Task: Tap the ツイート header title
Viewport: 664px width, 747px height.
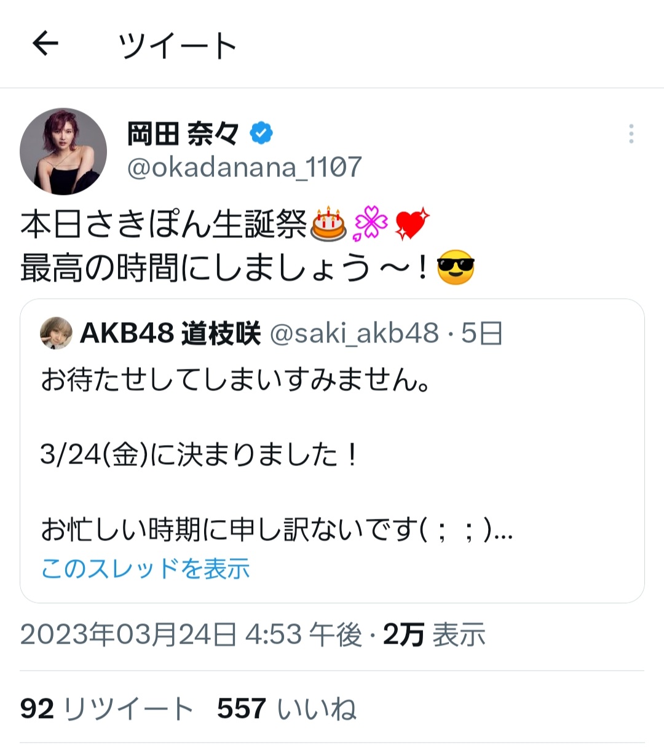Action: tap(177, 45)
